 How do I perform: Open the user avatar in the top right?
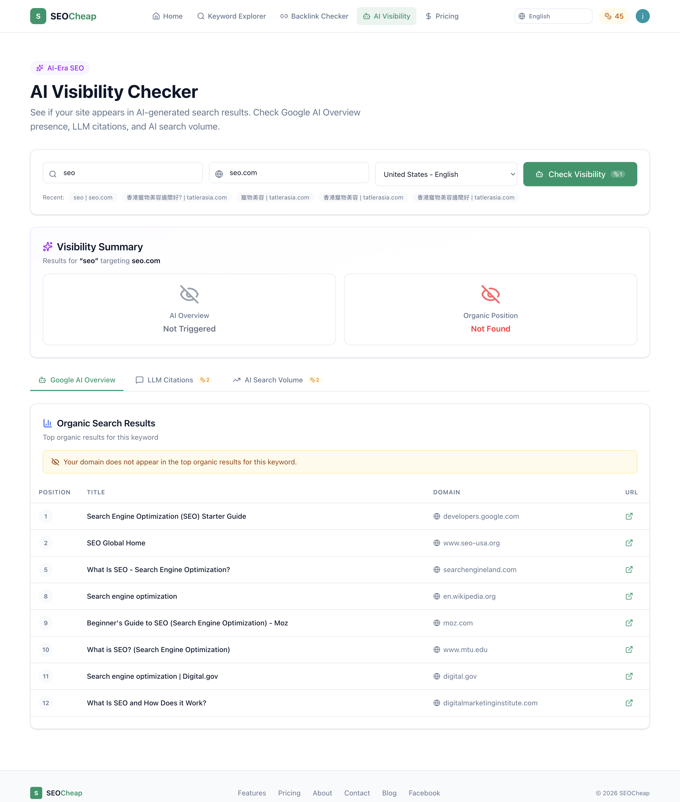coord(642,16)
